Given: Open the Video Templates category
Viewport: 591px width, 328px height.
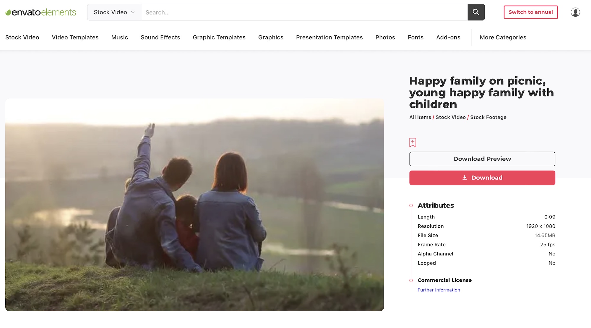Looking at the screenshot, I should (x=75, y=37).
